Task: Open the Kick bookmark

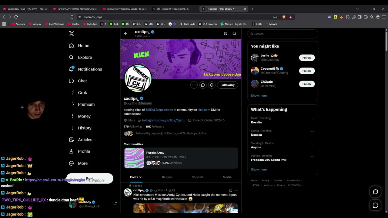Action: coord(114,24)
